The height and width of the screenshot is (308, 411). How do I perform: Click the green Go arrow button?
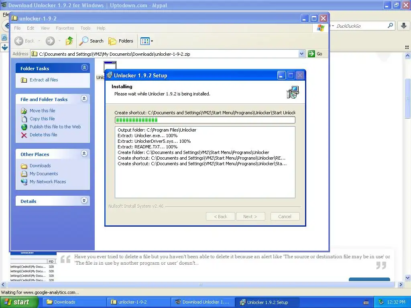coord(311,54)
